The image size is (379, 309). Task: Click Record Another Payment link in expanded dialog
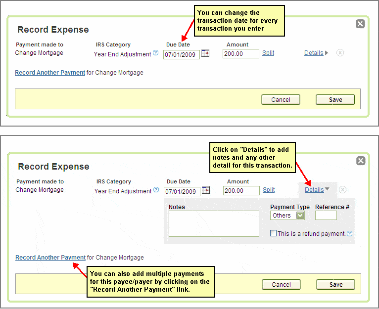[x=50, y=258]
